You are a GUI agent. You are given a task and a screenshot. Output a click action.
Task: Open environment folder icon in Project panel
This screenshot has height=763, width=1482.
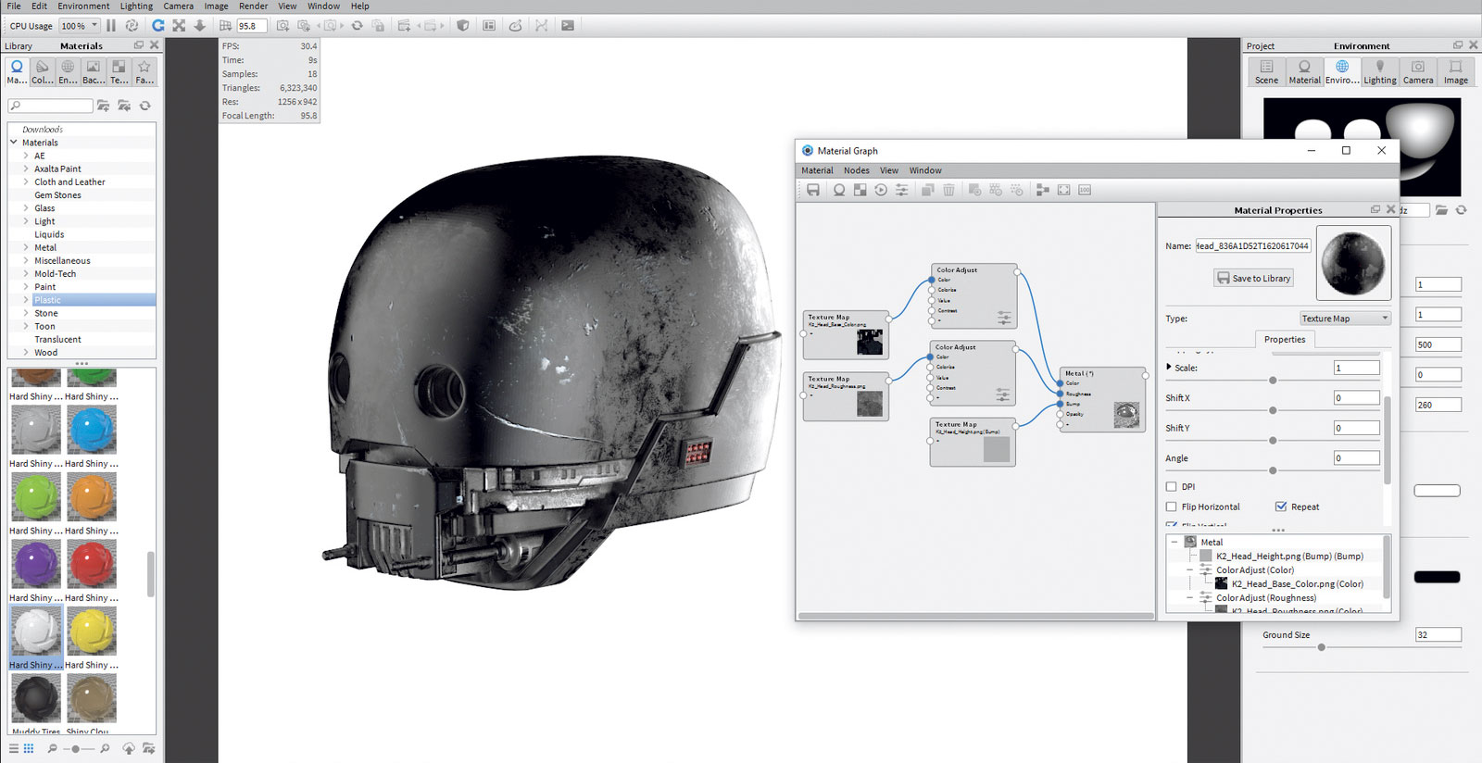point(1441,210)
